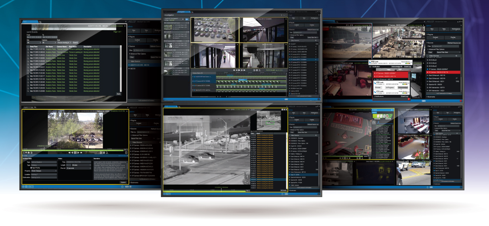
Task: Rewind video in the Parking Lot window
Action: [70, 153]
